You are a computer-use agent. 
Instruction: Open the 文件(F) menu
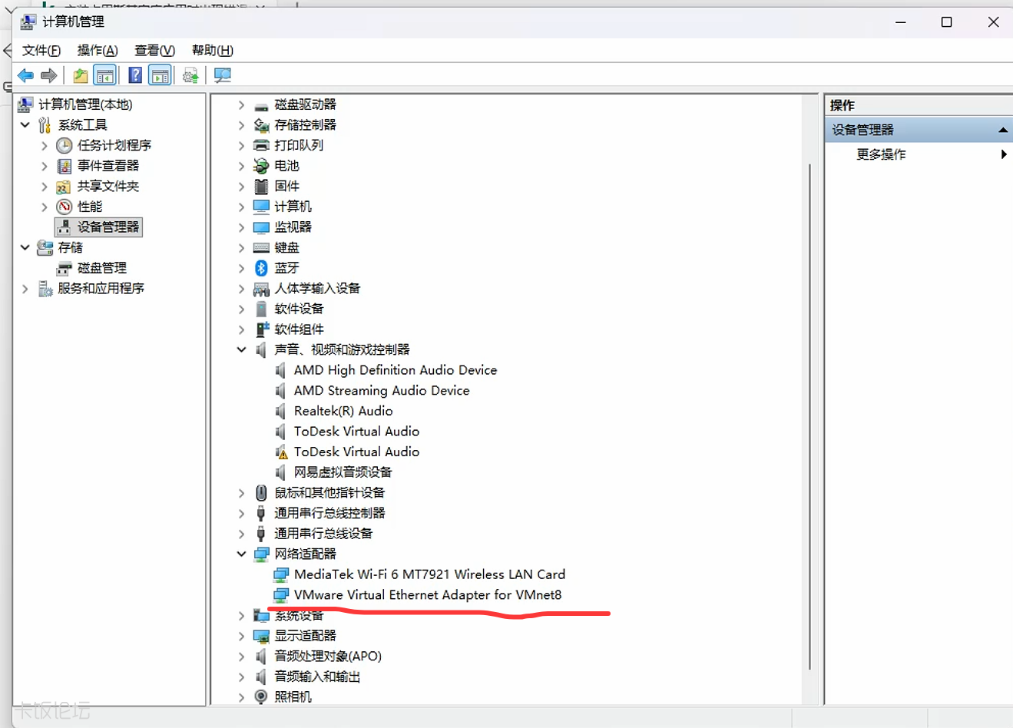[41, 51]
